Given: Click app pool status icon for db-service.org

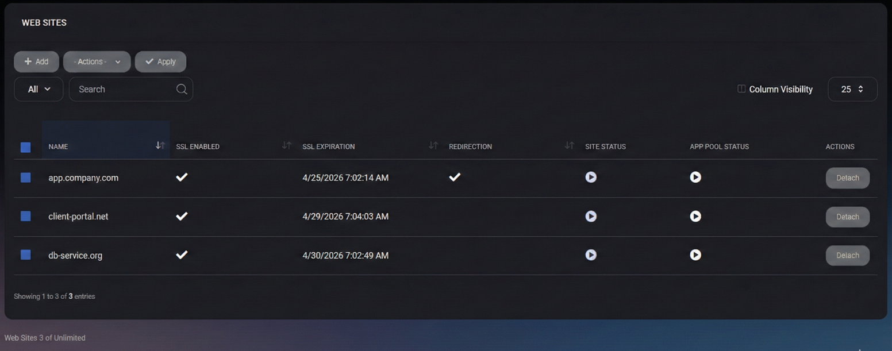Looking at the screenshot, I should coord(695,255).
